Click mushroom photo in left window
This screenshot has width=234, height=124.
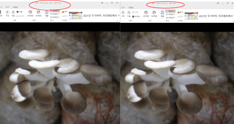(60, 78)
